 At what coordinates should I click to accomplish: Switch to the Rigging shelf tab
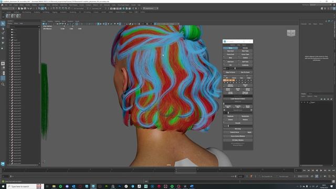(55, 12)
